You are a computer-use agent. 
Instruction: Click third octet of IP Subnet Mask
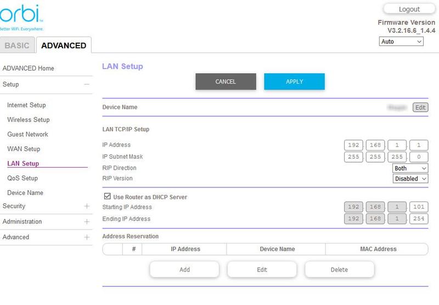(397, 157)
